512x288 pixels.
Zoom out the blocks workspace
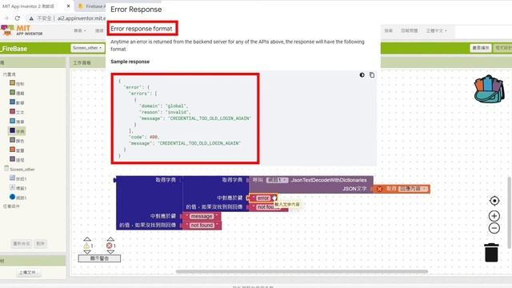click(x=494, y=228)
